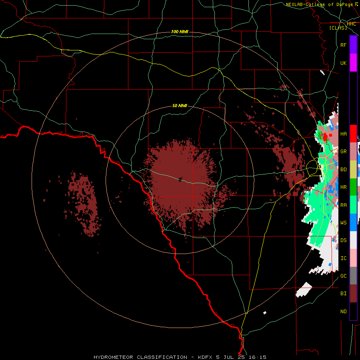Click the gray GC legend swatch
The height and width of the screenshot is (360, 360).
[x=353, y=276]
